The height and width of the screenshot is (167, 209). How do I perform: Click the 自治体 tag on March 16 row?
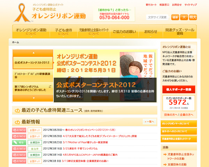pos(34,149)
